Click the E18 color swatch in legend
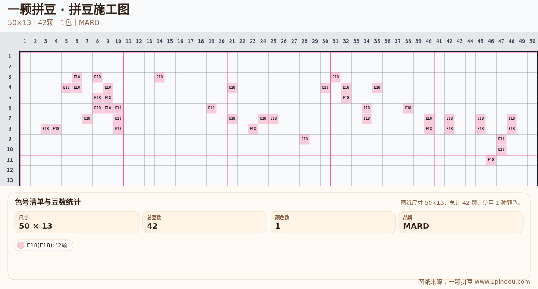Image resolution: width=538 pixels, height=289 pixels. tap(21, 245)
